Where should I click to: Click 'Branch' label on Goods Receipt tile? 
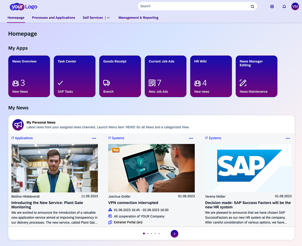point(108,92)
